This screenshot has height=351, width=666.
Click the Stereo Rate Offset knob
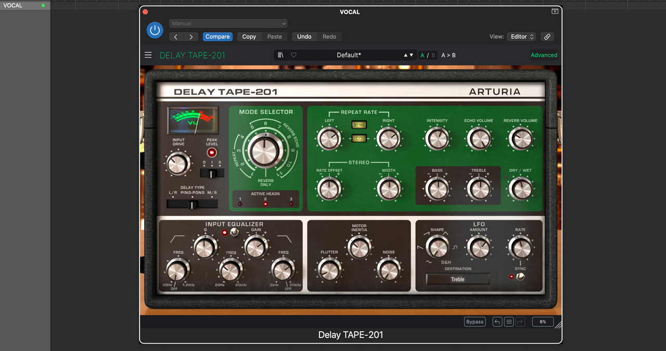coord(329,189)
